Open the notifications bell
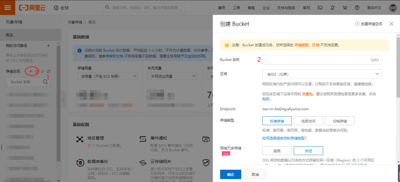Image resolution: width=400 pixels, height=182 pixels. 333,8
